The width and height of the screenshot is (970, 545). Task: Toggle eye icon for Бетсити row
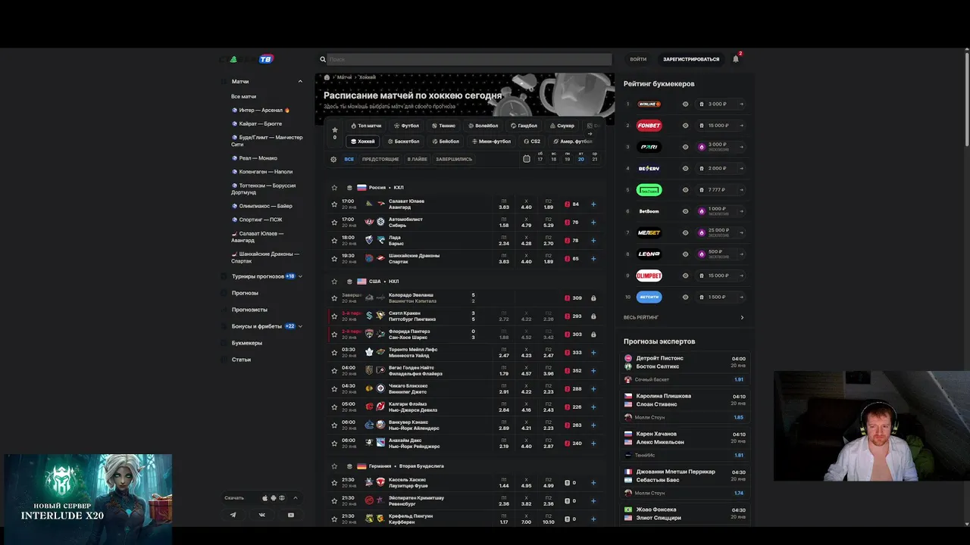tap(685, 297)
